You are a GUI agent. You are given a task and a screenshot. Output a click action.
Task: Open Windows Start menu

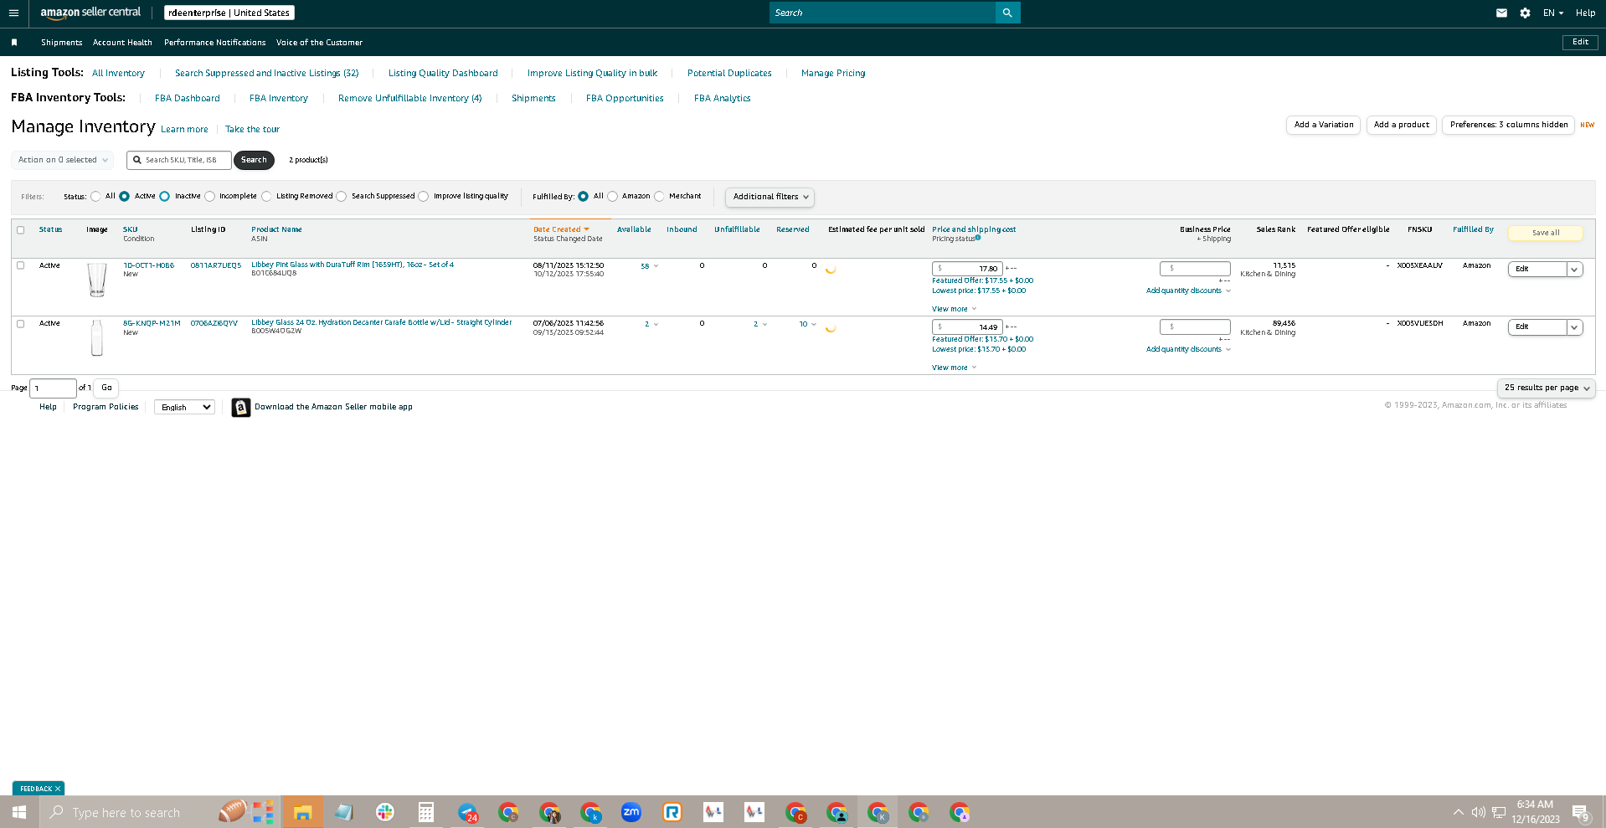tap(19, 812)
